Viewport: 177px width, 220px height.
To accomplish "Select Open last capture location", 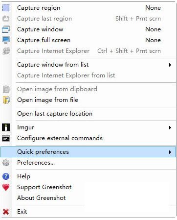I will coord(55,114).
